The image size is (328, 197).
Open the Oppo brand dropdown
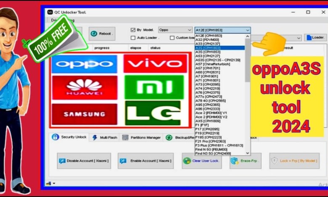tap(175, 30)
